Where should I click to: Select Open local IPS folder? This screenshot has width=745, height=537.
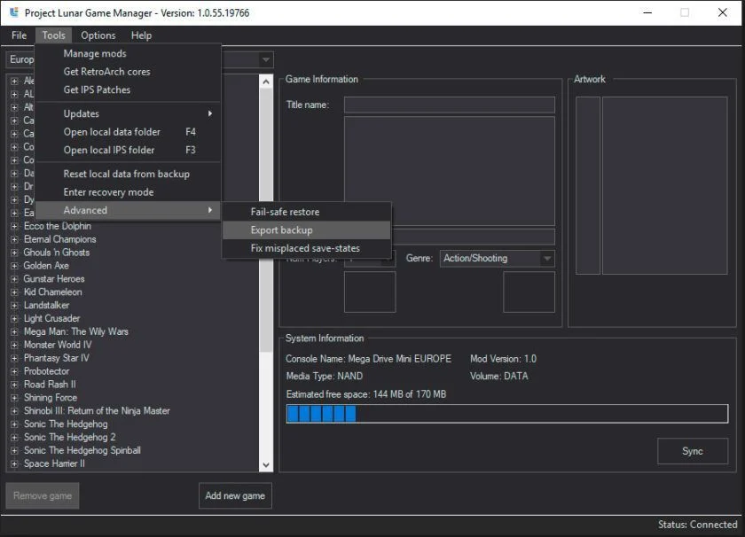(129, 150)
